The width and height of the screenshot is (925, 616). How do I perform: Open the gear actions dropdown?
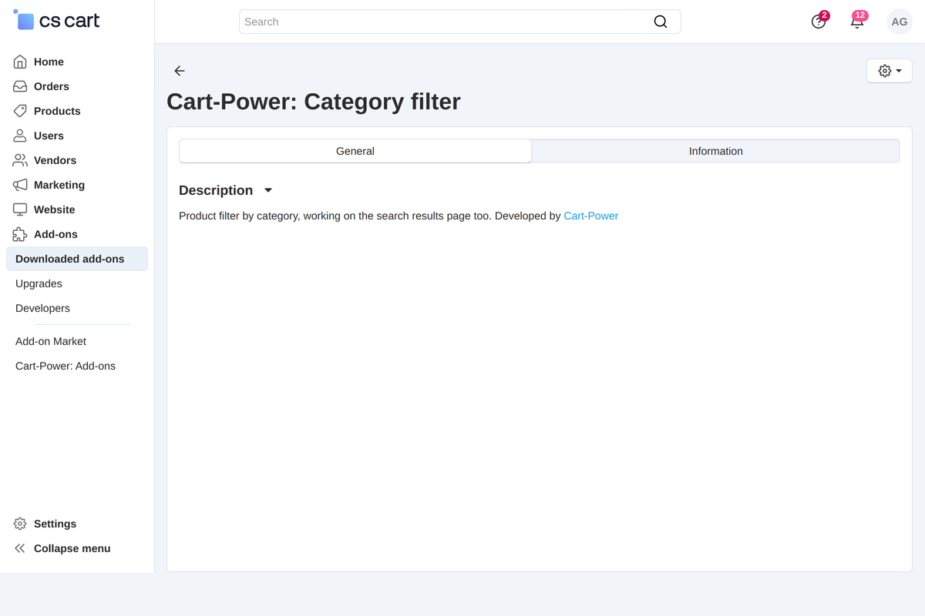(x=890, y=71)
